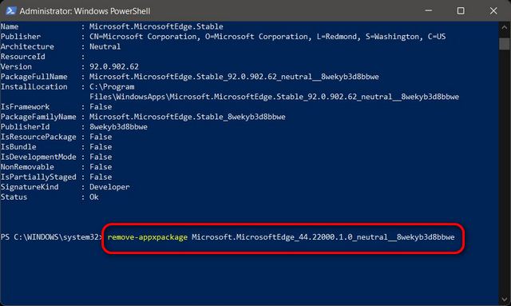Click the Name value Microsoft.MicrosoftEdge.Stable
Screen dimensions: 511x306
156,26
